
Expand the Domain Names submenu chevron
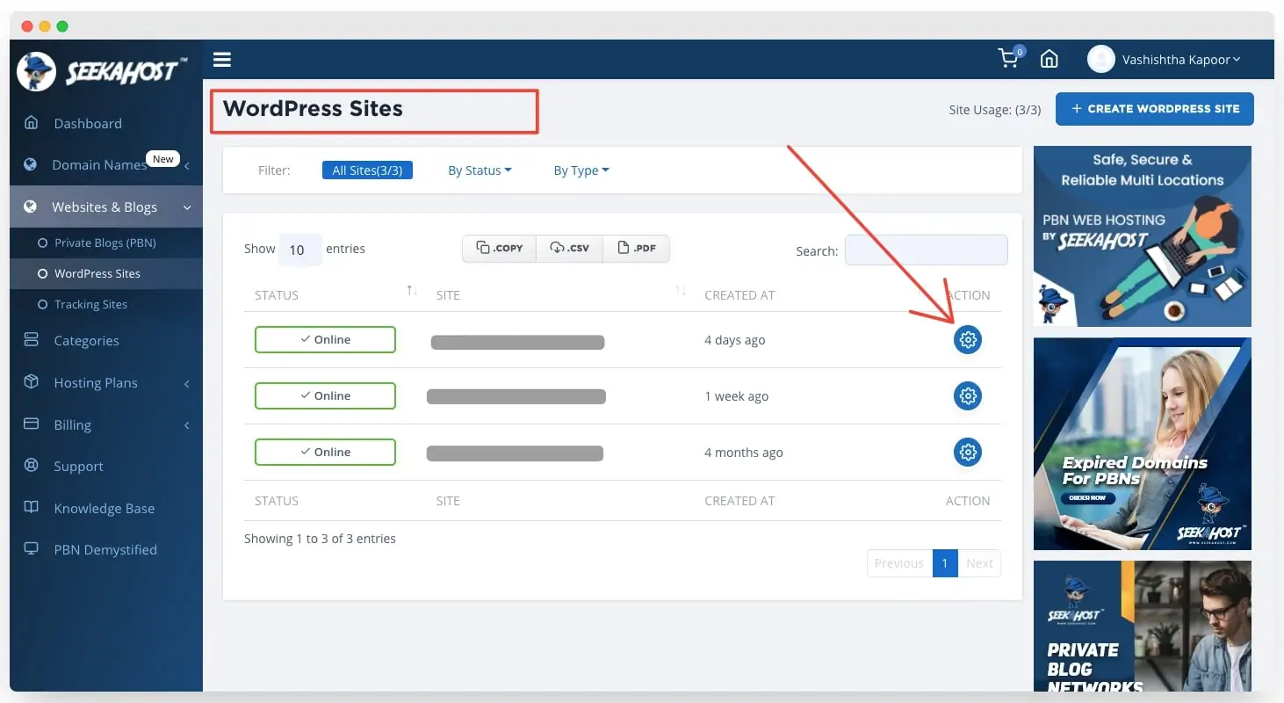point(187,165)
